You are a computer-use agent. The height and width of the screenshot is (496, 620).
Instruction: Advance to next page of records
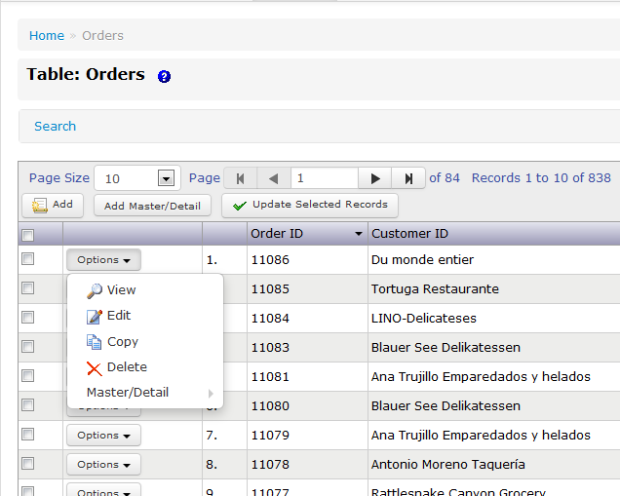point(375,178)
